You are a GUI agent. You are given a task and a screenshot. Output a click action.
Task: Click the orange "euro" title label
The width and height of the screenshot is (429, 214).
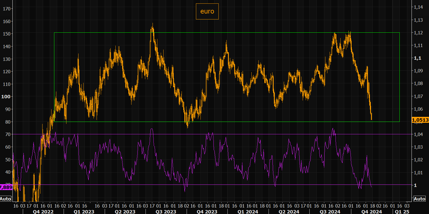pyautogui.click(x=207, y=12)
